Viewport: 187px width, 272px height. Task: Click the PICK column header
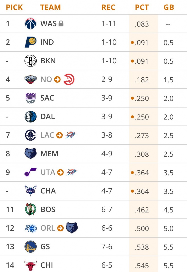14,7
